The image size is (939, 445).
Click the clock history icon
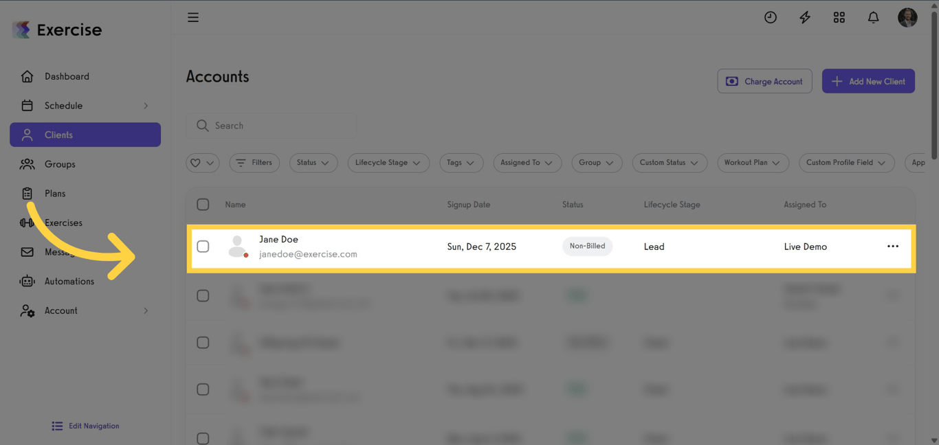click(x=770, y=17)
